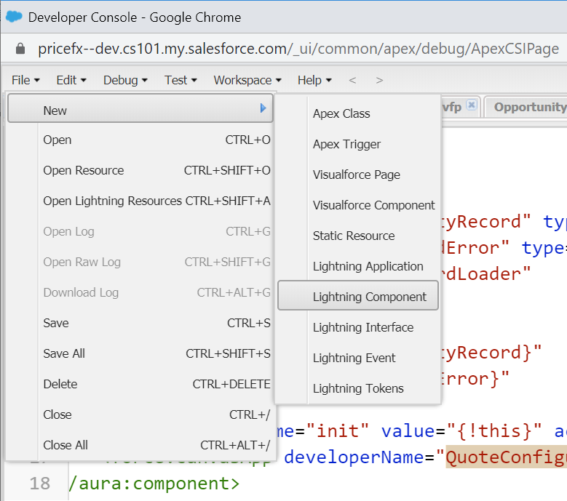Click the padlock icon in address bar
This screenshot has width=567, height=501.
tap(20, 49)
